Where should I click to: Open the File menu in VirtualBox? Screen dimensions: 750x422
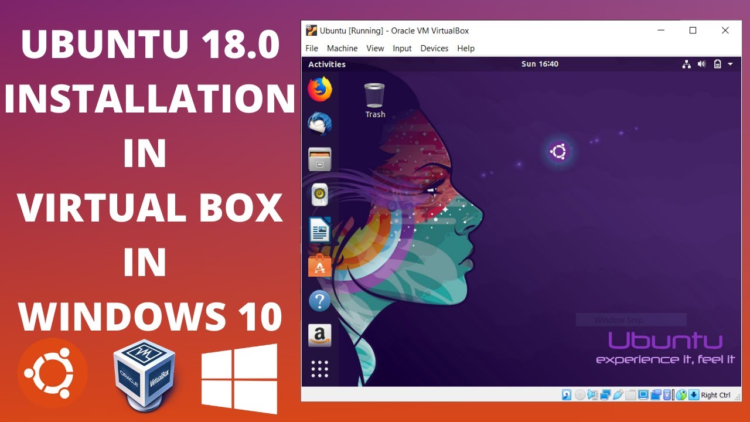(x=312, y=48)
